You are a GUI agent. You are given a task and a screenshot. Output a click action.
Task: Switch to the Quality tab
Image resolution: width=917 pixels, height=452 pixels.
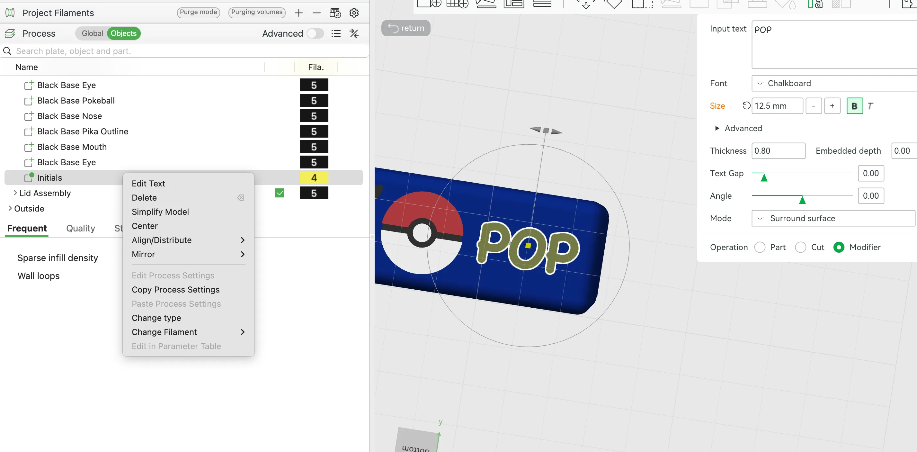pyautogui.click(x=80, y=228)
